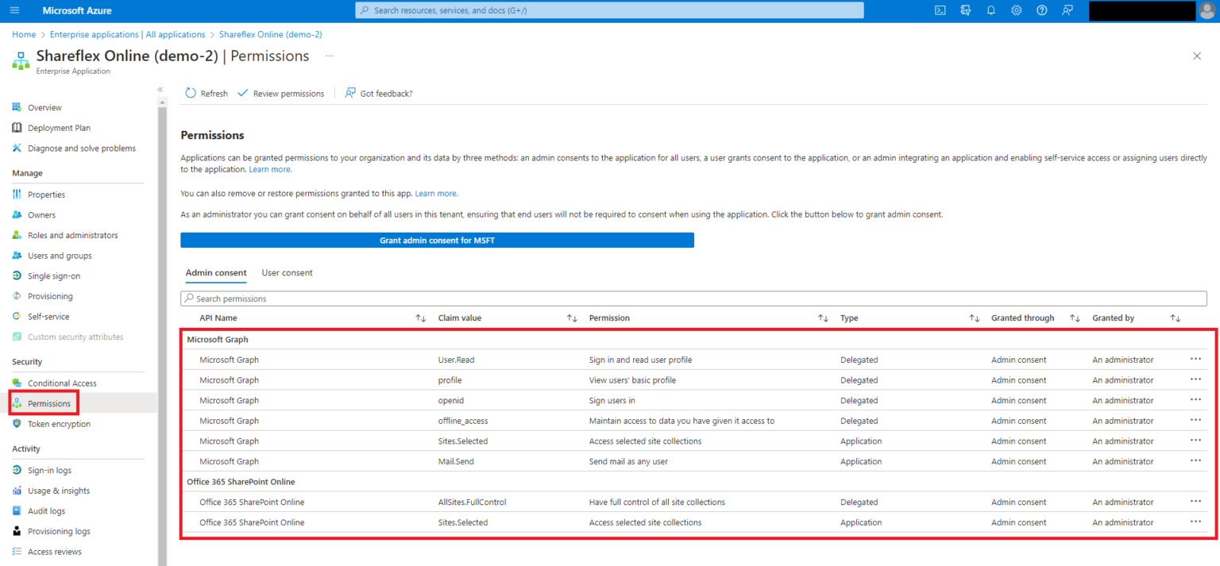The width and height of the screenshot is (1220, 566).
Task: Open the Notifications bell
Action: [x=990, y=10]
